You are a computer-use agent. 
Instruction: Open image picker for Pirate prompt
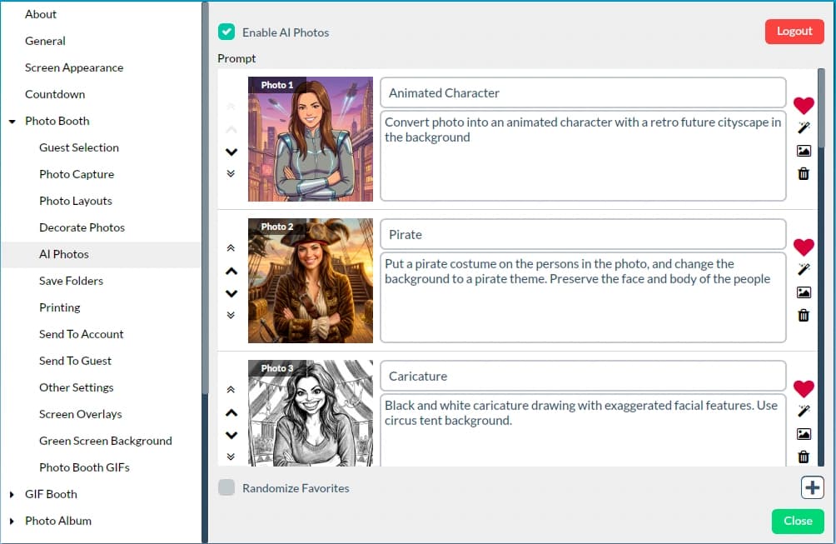coord(804,292)
